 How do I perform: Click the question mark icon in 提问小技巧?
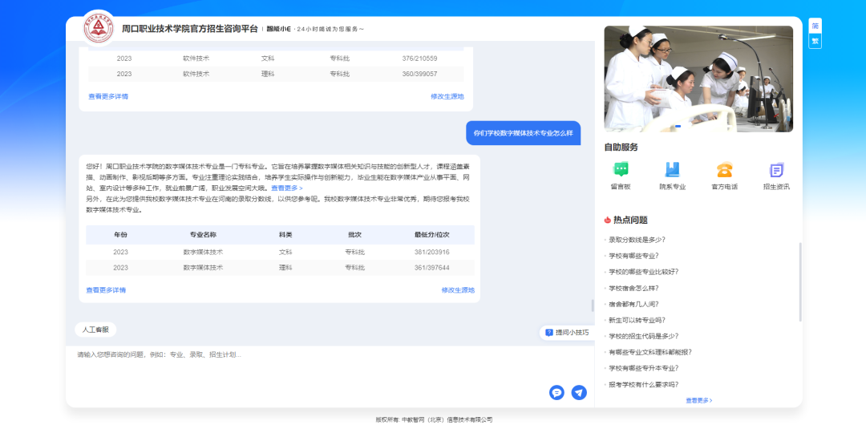click(549, 333)
